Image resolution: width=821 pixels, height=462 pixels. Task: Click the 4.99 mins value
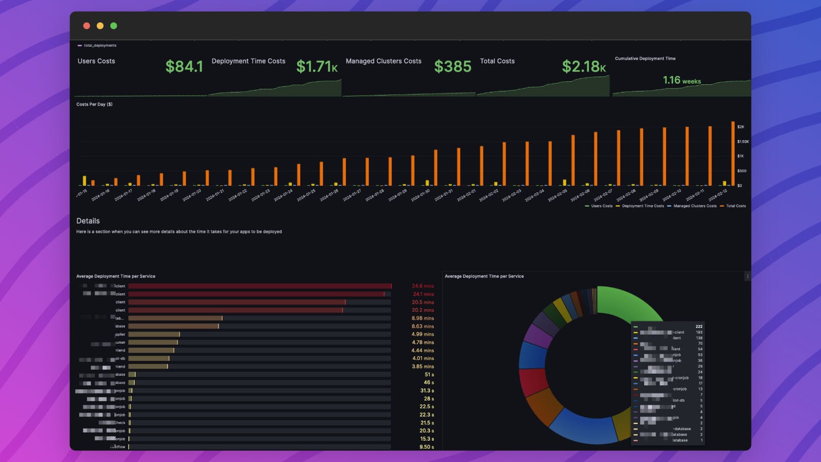click(x=423, y=334)
